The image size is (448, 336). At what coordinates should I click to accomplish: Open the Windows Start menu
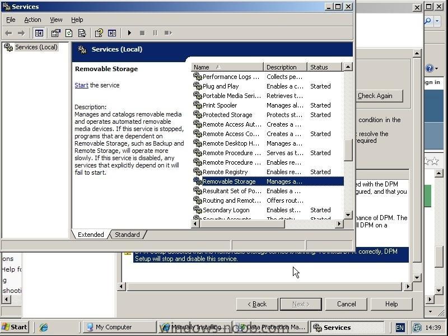click(x=15, y=327)
